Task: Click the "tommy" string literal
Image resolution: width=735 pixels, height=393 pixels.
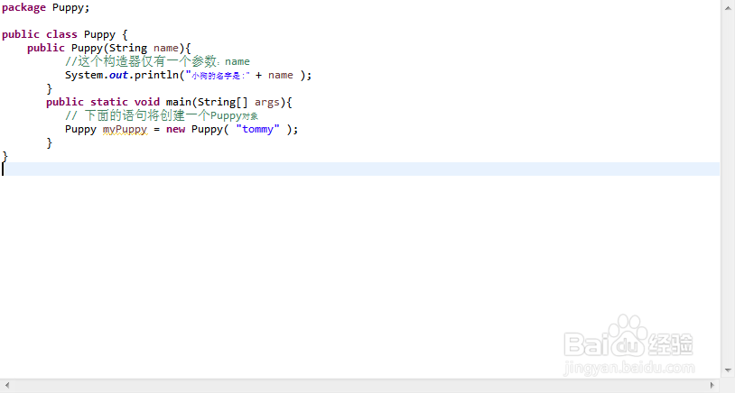Action: (258, 129)
